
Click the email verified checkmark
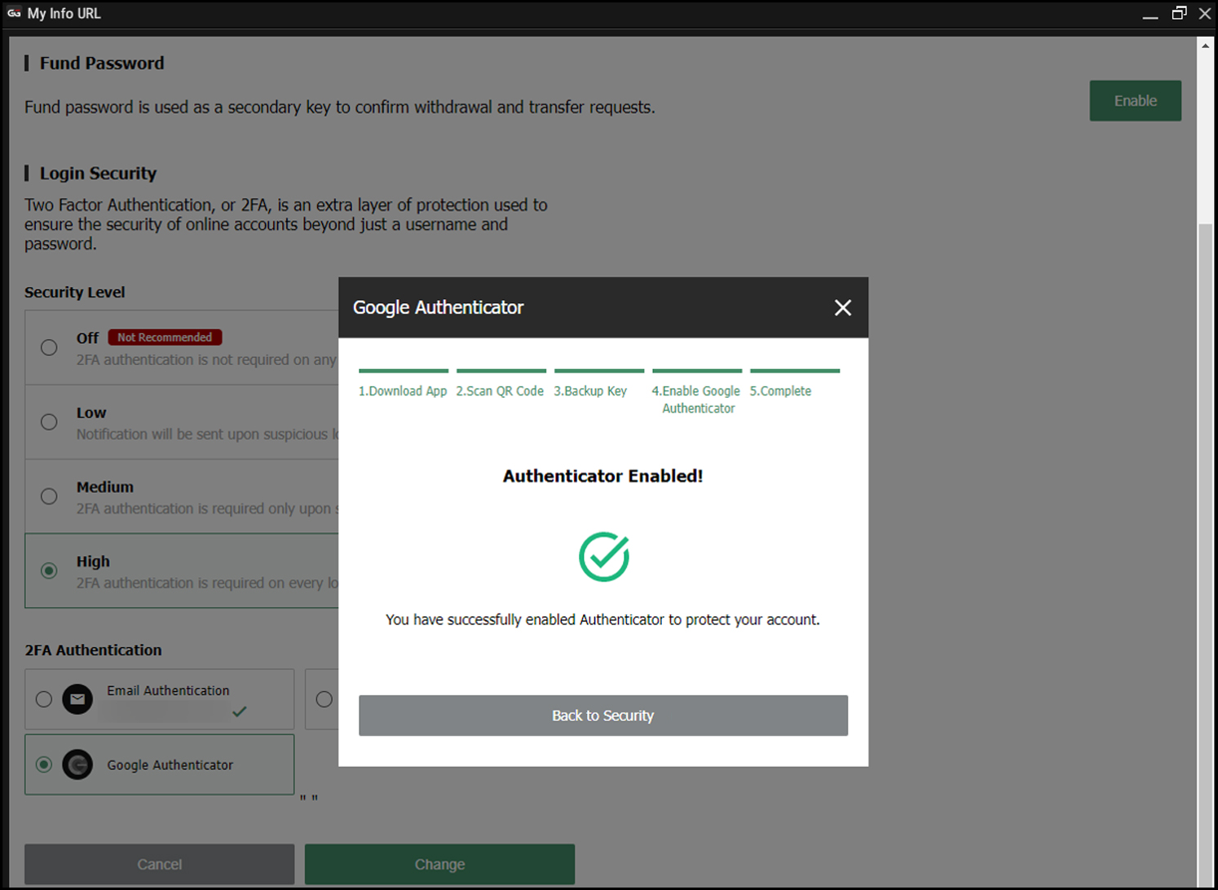click(x=239, y=712)
